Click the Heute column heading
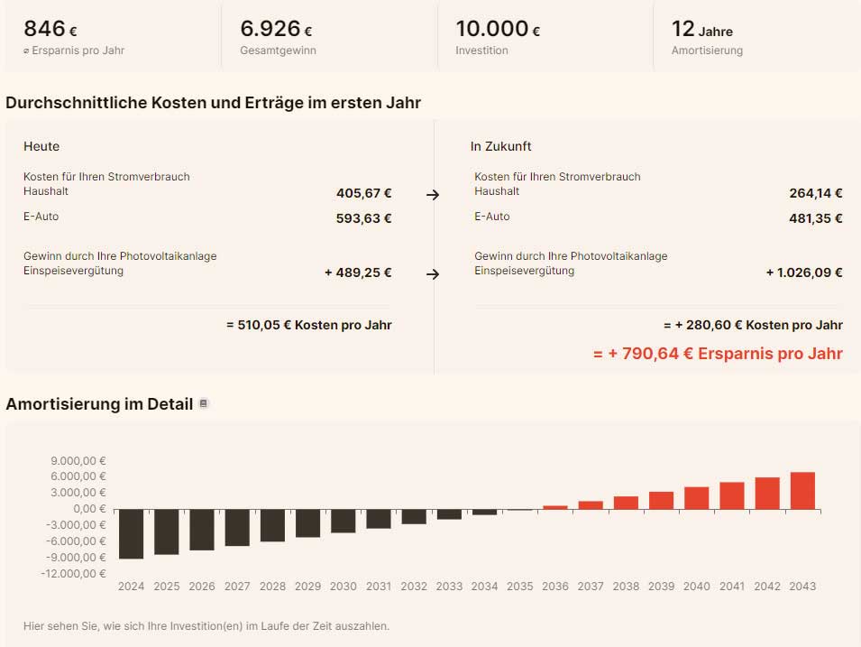 (x=41, y=146)
